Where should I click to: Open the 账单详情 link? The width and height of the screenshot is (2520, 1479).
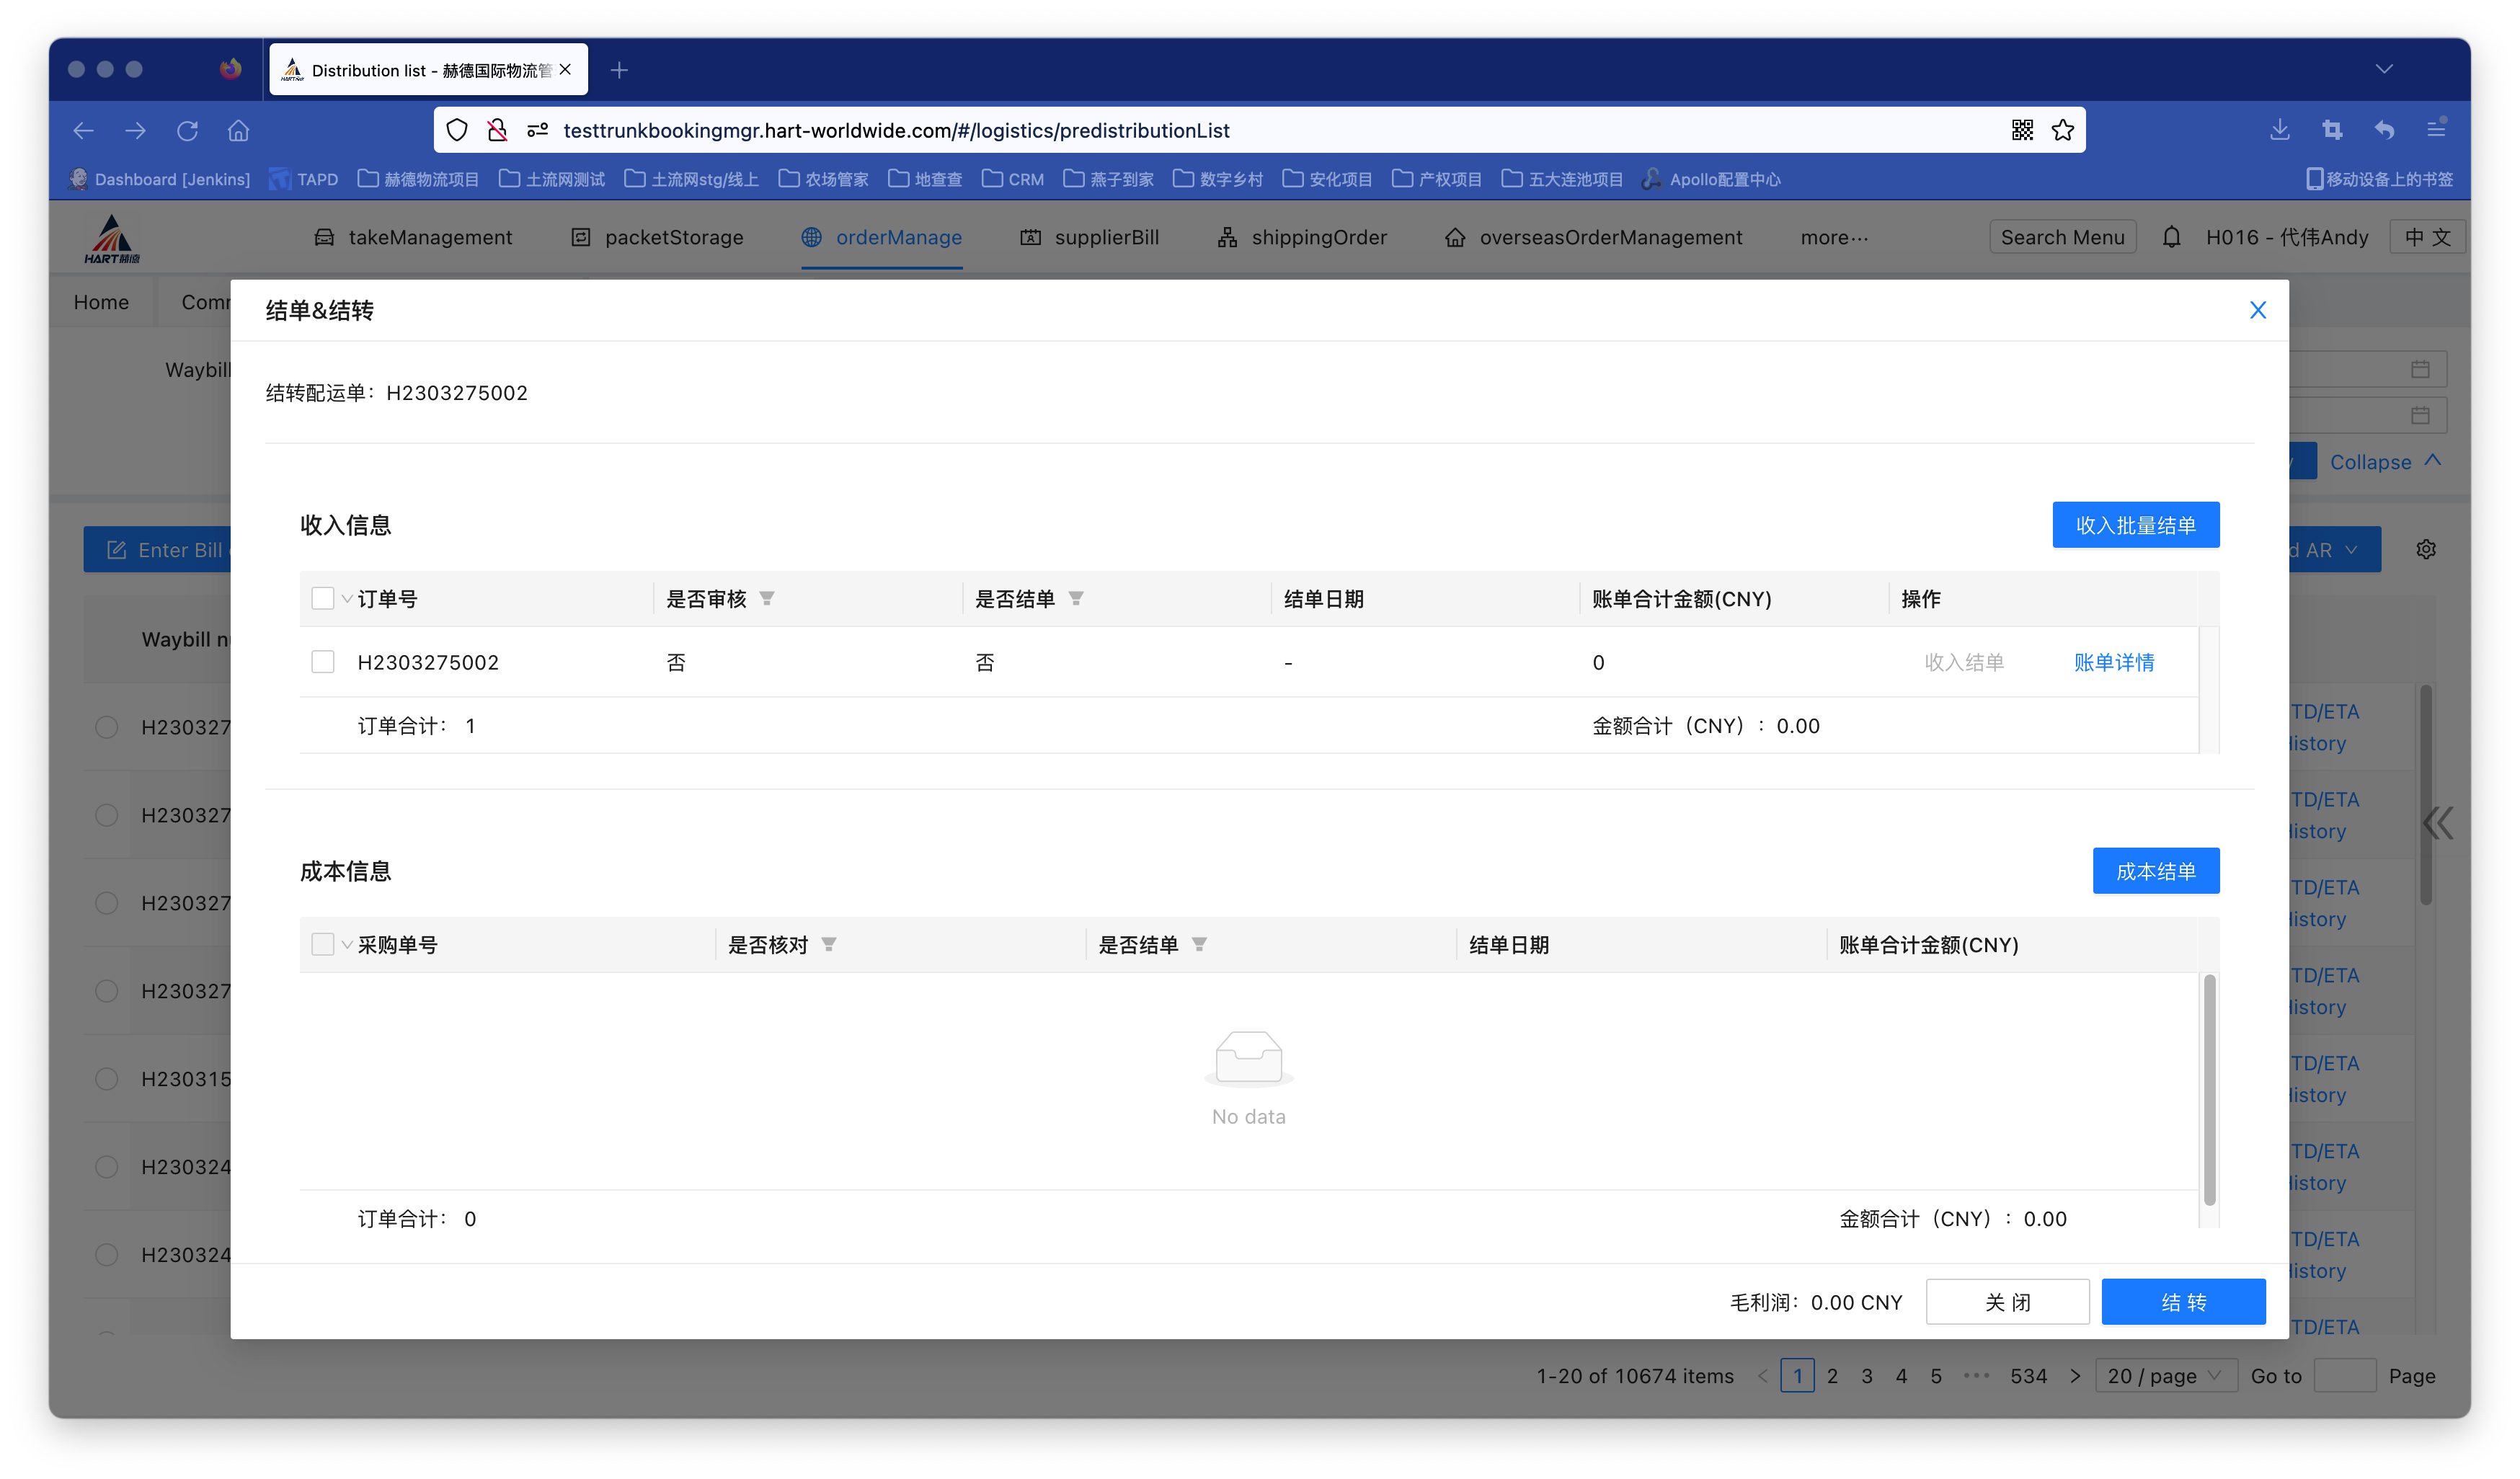pyautogui.click(x=2113, y=662)
